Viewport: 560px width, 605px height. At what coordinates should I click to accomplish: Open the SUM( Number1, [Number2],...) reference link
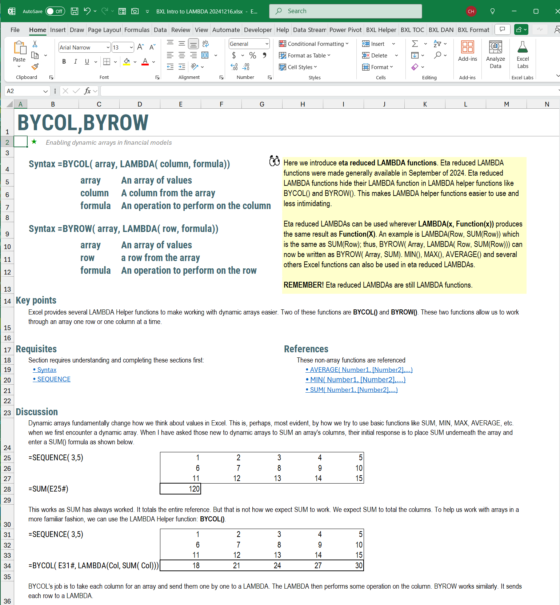coord(352,390)
